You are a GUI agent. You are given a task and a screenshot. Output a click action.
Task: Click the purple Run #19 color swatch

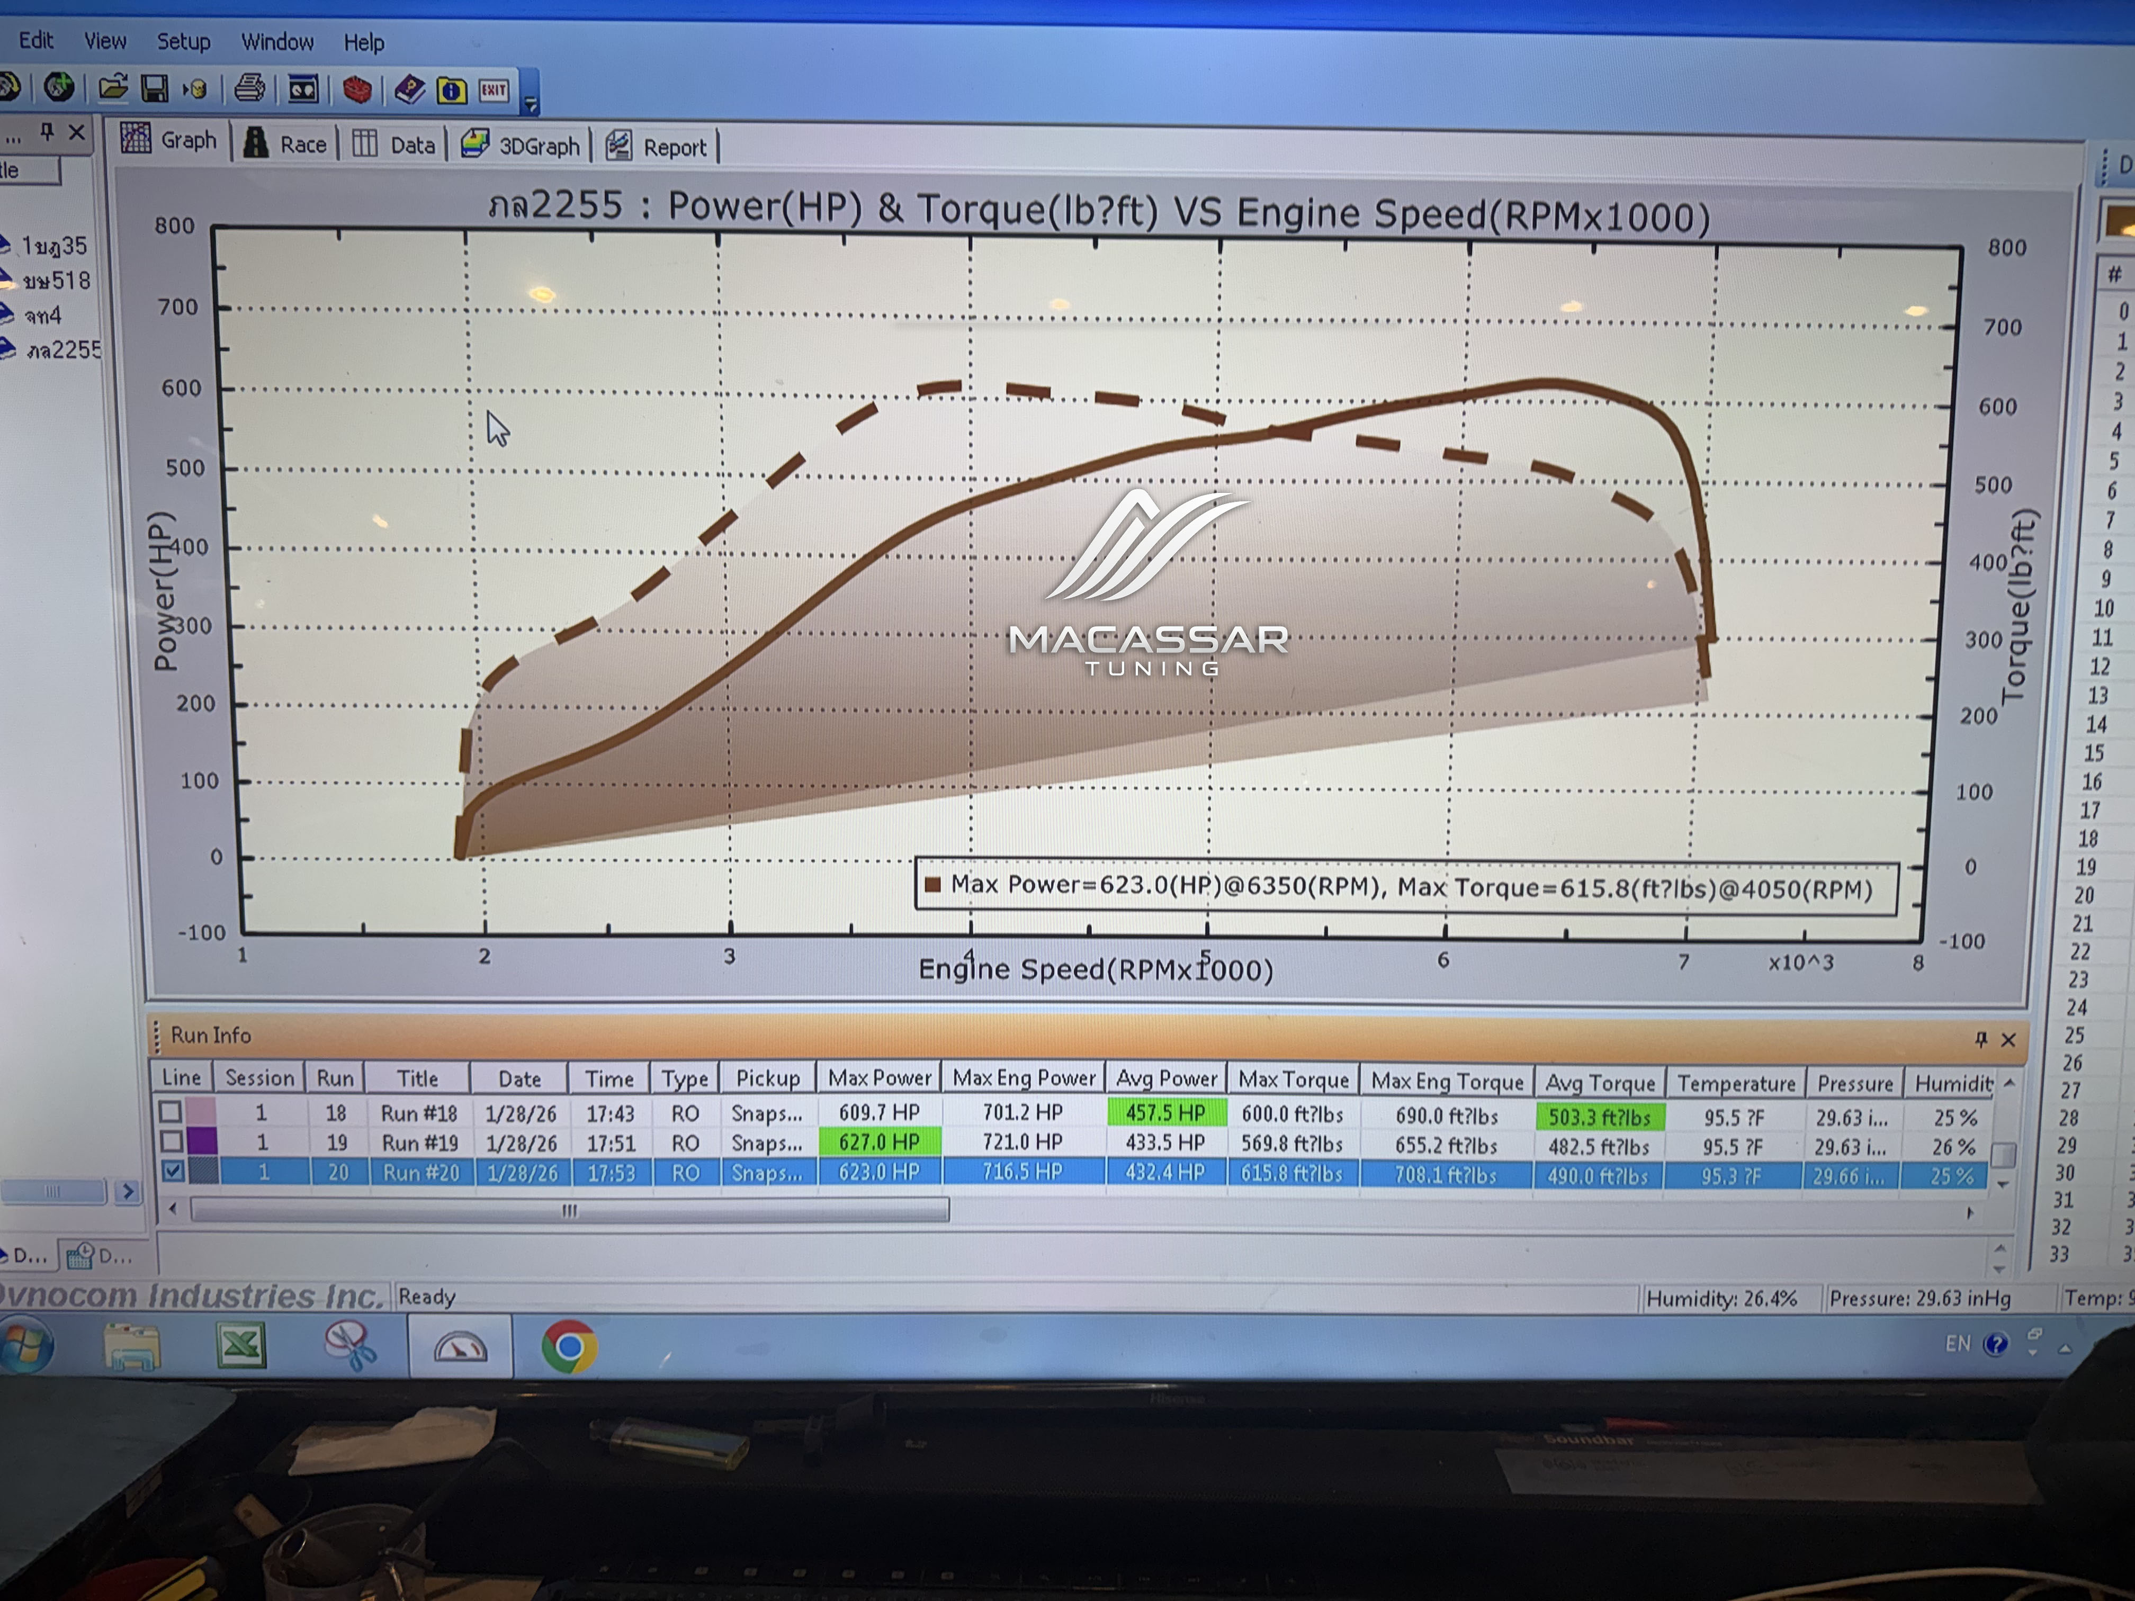click(201, 1141)
